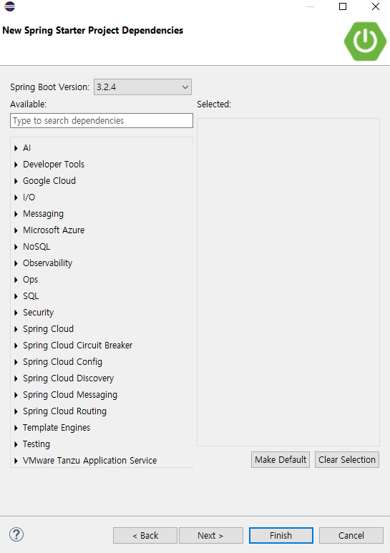This screenshot has height=553, width=390.
Task: Select the Spring Cloud label
Action: 49,329
